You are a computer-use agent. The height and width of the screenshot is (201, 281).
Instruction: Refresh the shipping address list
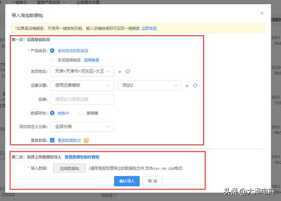pyautogui.click(x=128, y=71)
